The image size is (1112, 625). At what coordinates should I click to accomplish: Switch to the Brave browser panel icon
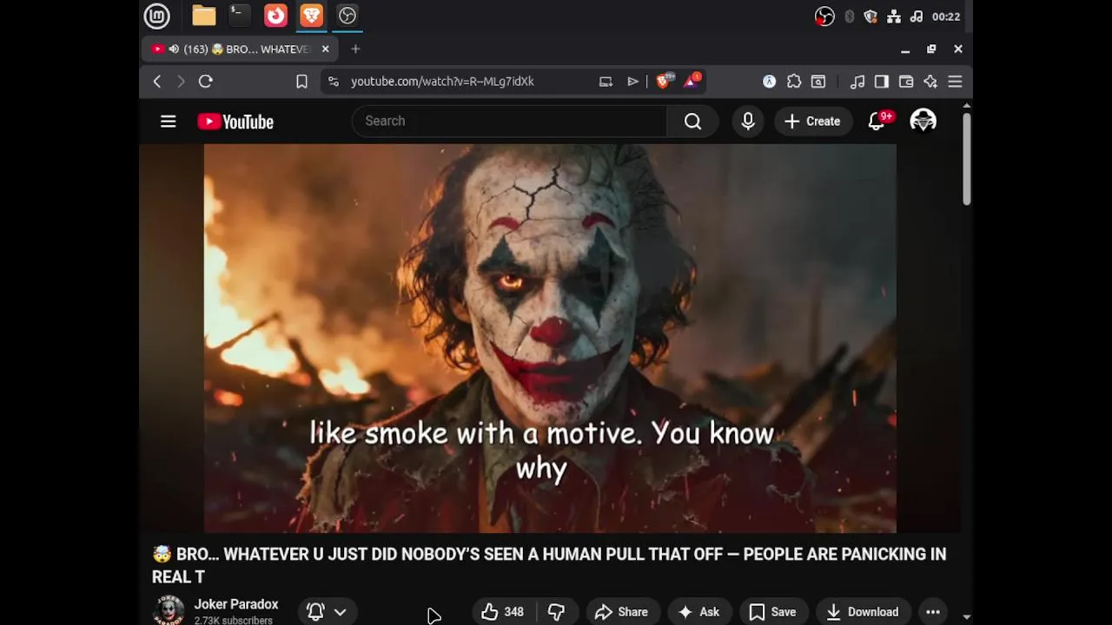(x=311, y=16)
